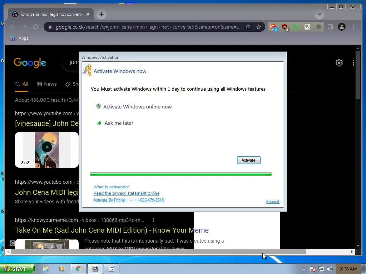Open volume speaker tray icon

(330, 269)
